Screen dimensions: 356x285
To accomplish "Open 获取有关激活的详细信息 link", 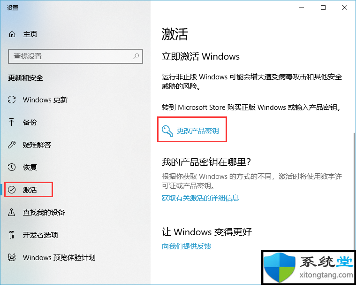I will coord(200,198).
